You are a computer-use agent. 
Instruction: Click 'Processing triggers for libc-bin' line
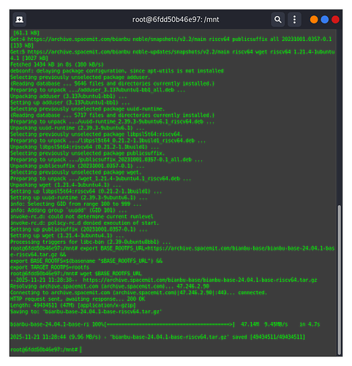click(90, 242)
